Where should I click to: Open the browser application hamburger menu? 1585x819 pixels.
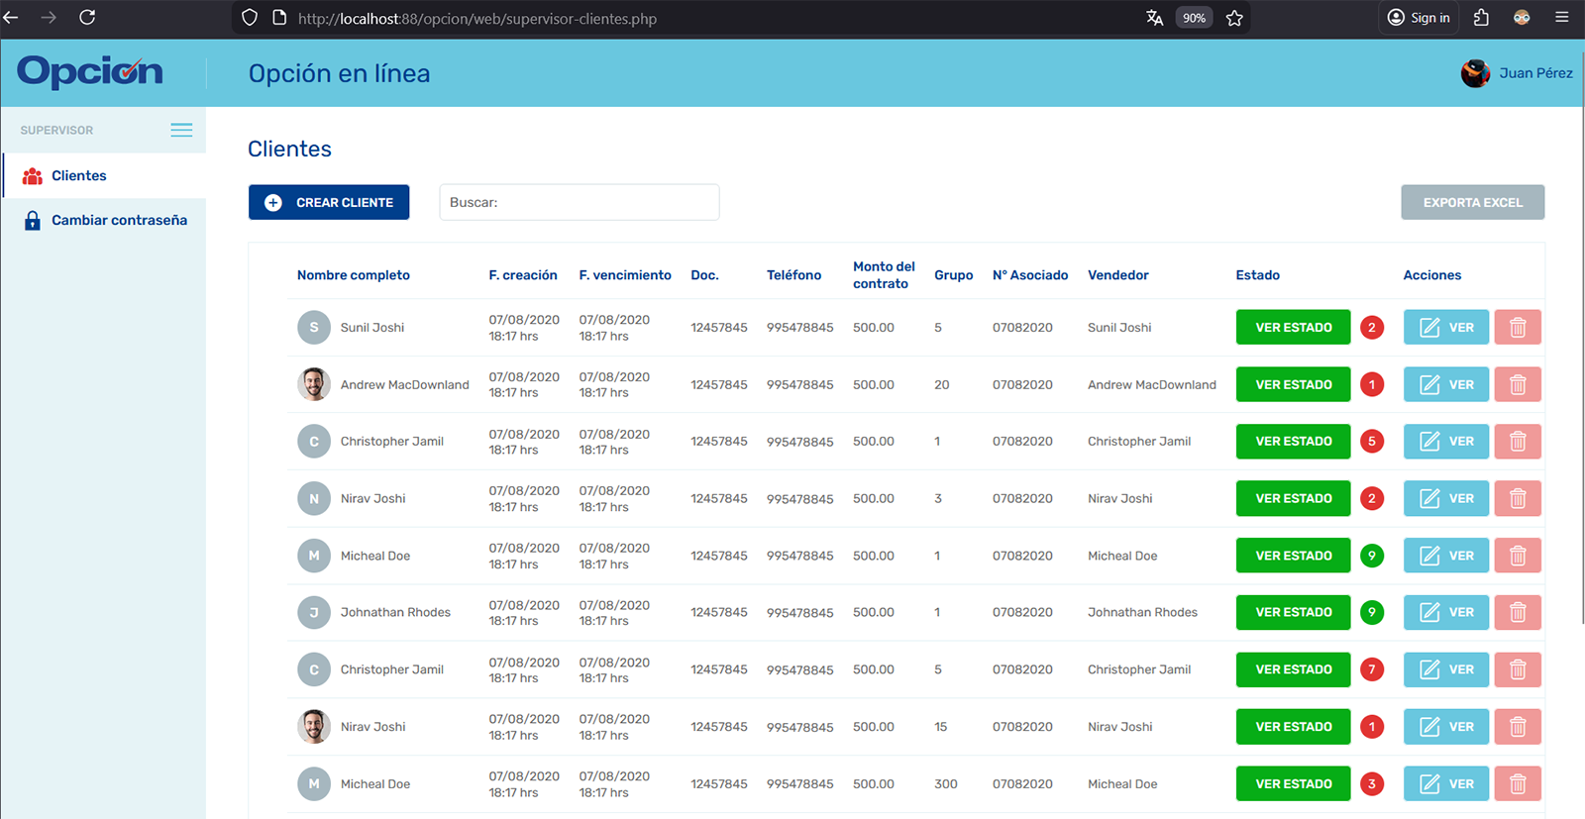pos(1562,18)
